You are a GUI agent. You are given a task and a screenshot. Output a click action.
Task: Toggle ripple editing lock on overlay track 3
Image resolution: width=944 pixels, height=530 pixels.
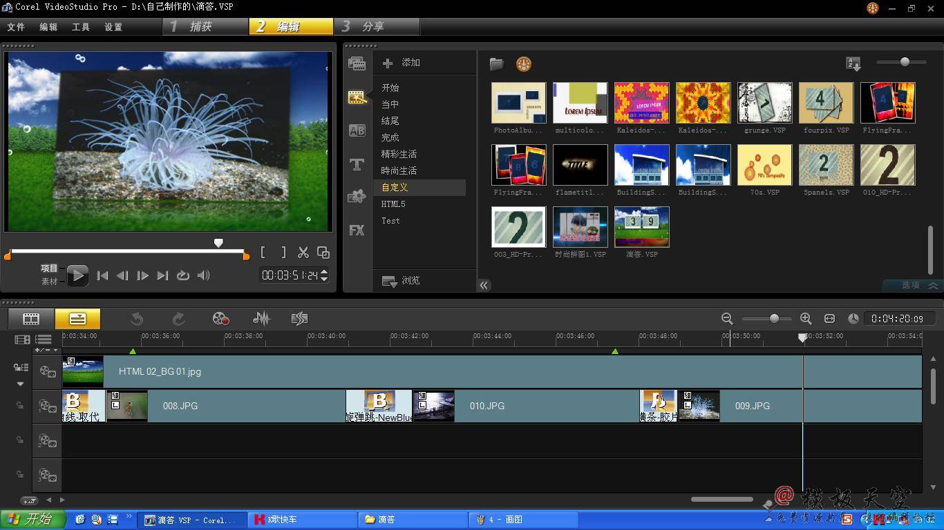click(x=20, y=475)
